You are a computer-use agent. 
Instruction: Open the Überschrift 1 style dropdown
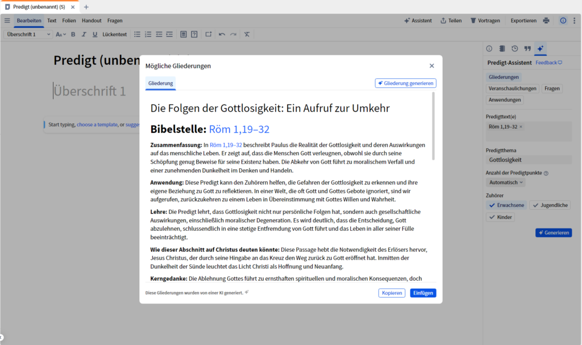[28, 34]
